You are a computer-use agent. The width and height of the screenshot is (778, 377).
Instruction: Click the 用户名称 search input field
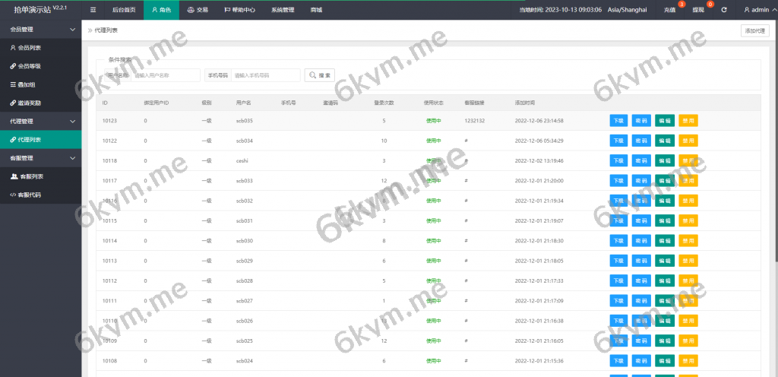[165, 75]
